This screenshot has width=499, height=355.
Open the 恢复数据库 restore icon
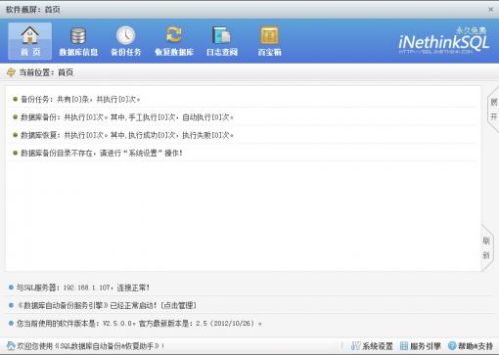click(x=174, y=41)
